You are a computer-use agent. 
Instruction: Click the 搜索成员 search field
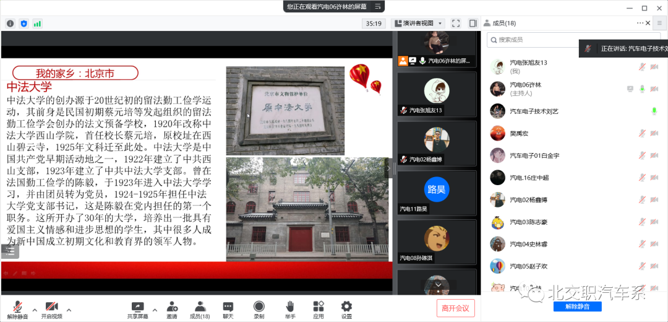point(532,40)
